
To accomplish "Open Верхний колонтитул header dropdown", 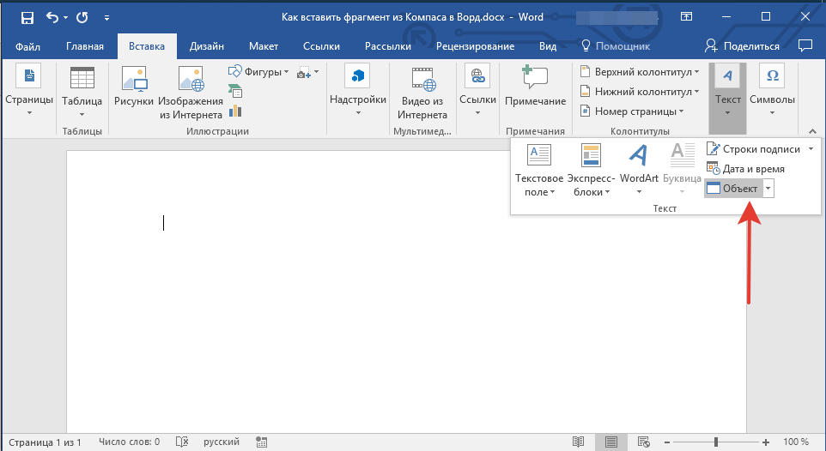I will 640,72.
